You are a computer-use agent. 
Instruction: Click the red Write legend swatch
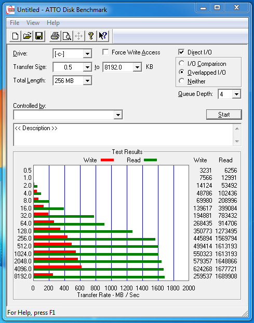point(107,160)
